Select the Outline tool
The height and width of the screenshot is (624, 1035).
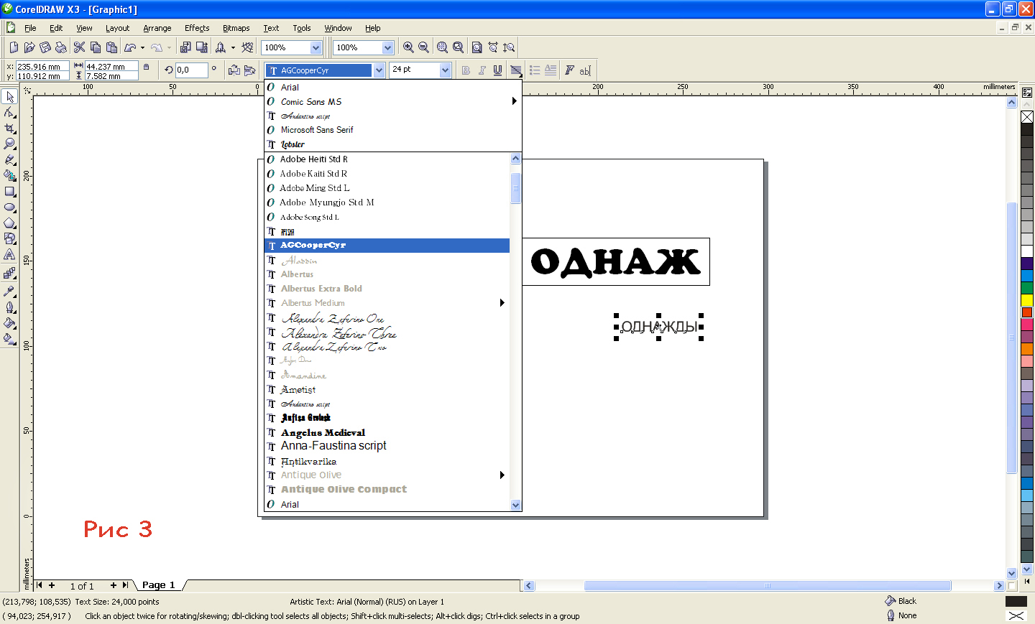[9, 307]
